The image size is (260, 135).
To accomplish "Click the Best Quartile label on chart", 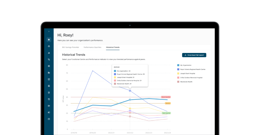I will pos(166,113).
